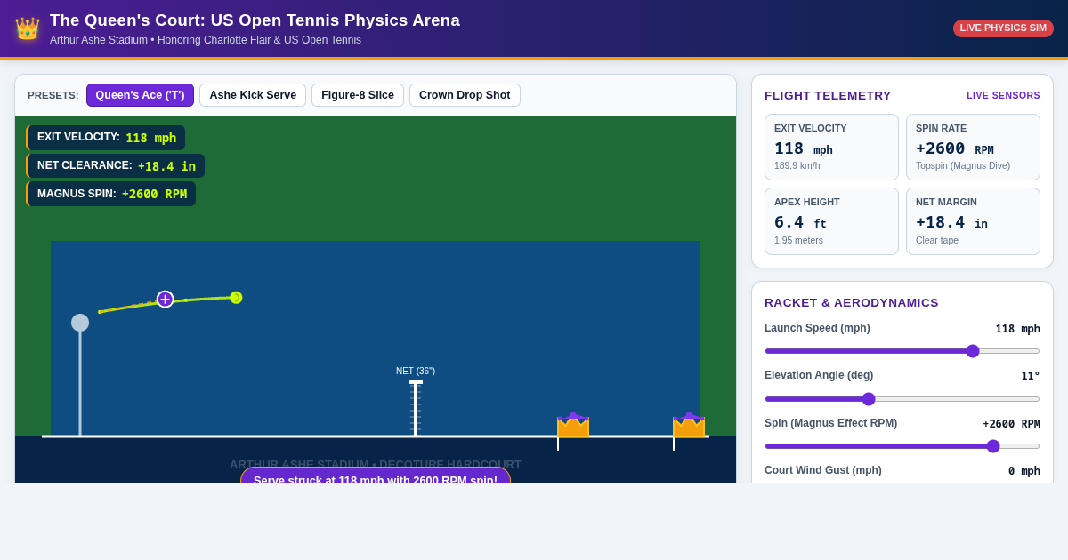Click the Topspin (Magnus Dive) caption

[x=963, y=165]
